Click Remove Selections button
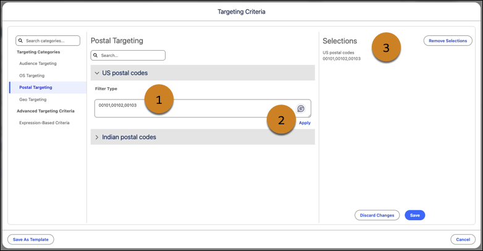Viewport: 483px width, 251px height. (448, 41)
